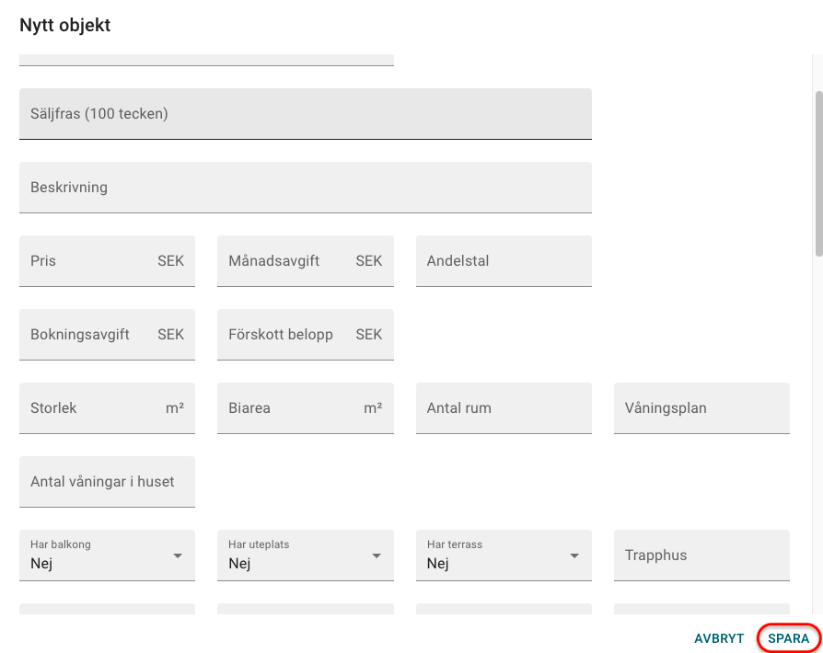
Task: Click the Våningsplan input field
Action: (701, 408)
